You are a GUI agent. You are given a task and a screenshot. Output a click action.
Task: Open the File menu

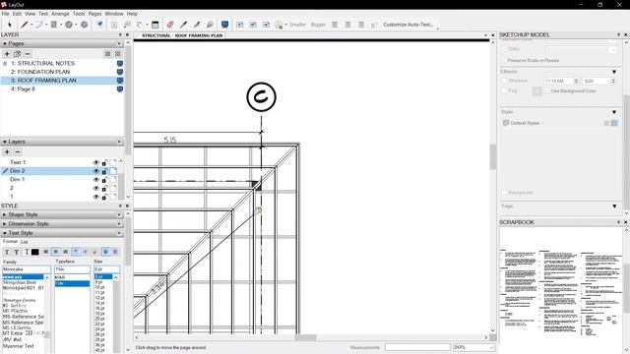click(5, 14)
